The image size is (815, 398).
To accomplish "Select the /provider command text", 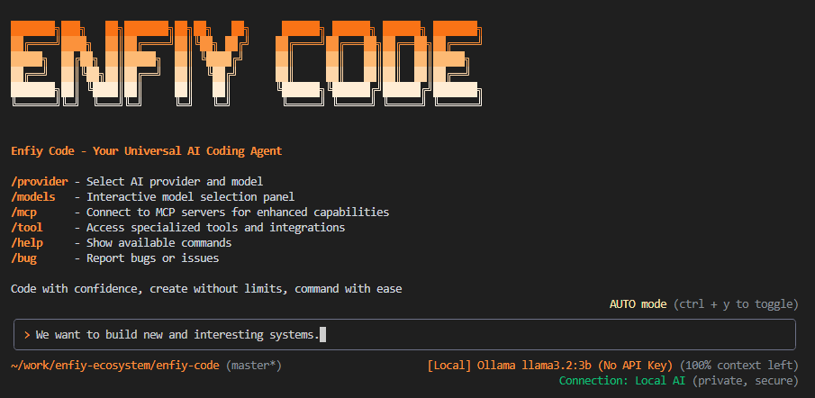I will pyautogui.click(x=40, y=182).
